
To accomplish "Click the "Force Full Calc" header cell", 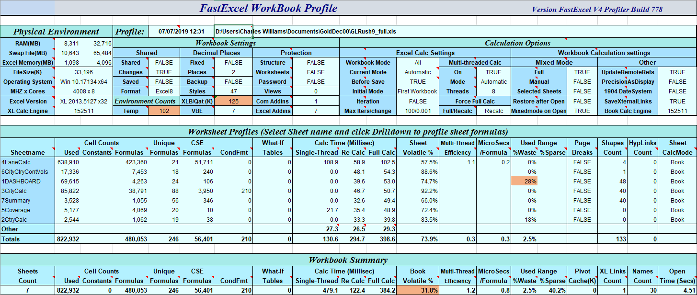I will pos(475,101).
